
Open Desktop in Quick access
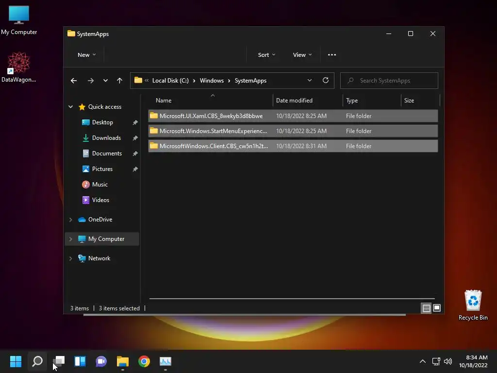coord(102,122)
